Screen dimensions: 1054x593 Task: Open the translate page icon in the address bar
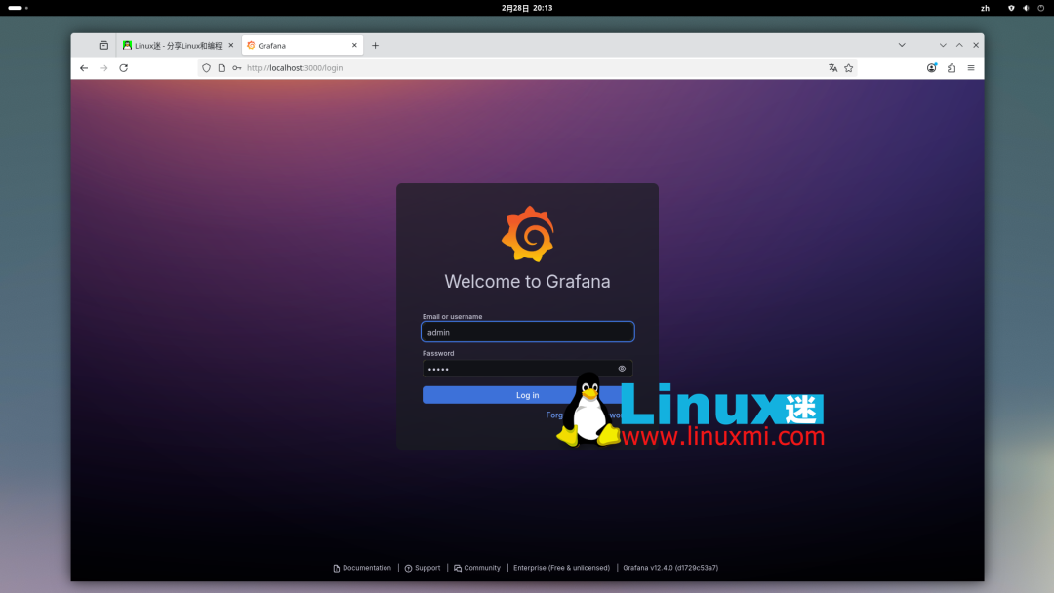tap(832, 68)
